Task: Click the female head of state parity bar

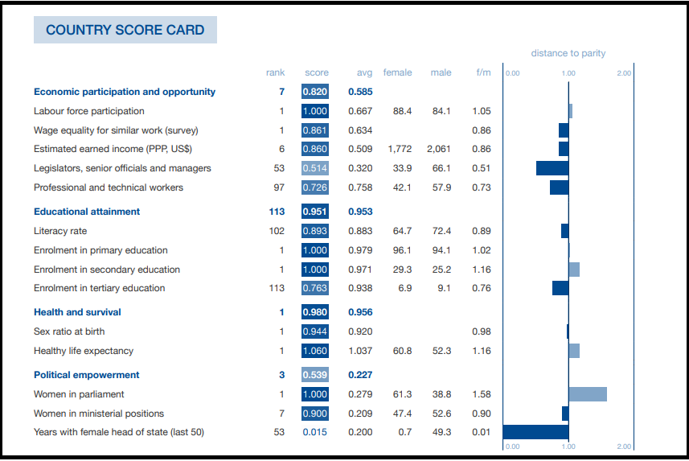Action: coord(535,432)
